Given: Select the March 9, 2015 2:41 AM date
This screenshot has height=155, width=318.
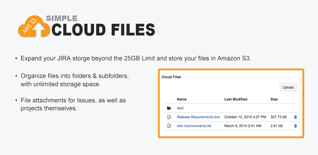Looking at the screenshot, I should (x=243, y=126).
